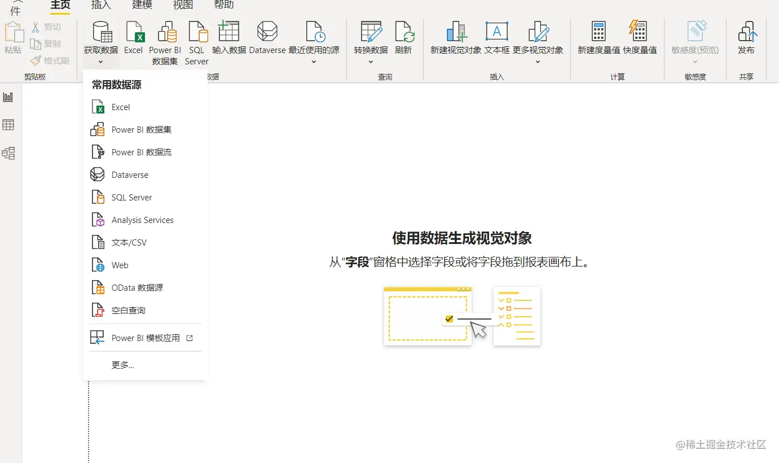Switch to the 插入 ribbon tab
The image size is (779, 463).
[x=100, y=5]
